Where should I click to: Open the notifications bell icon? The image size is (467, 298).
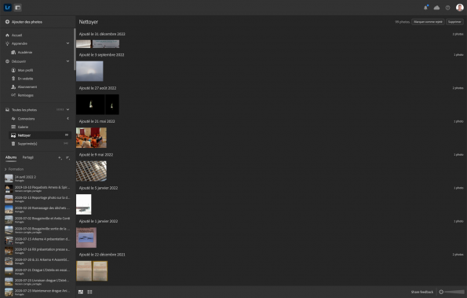(x=425, y=8)
